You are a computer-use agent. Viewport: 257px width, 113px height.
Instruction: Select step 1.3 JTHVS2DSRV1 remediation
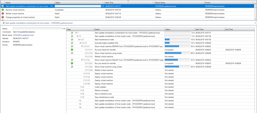161,104
